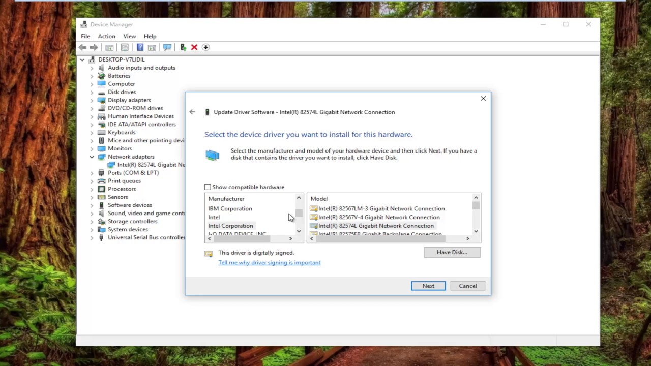Select IBM Corporation manufacturer
The image size is (651, 366).
click(x=230, y=209)
